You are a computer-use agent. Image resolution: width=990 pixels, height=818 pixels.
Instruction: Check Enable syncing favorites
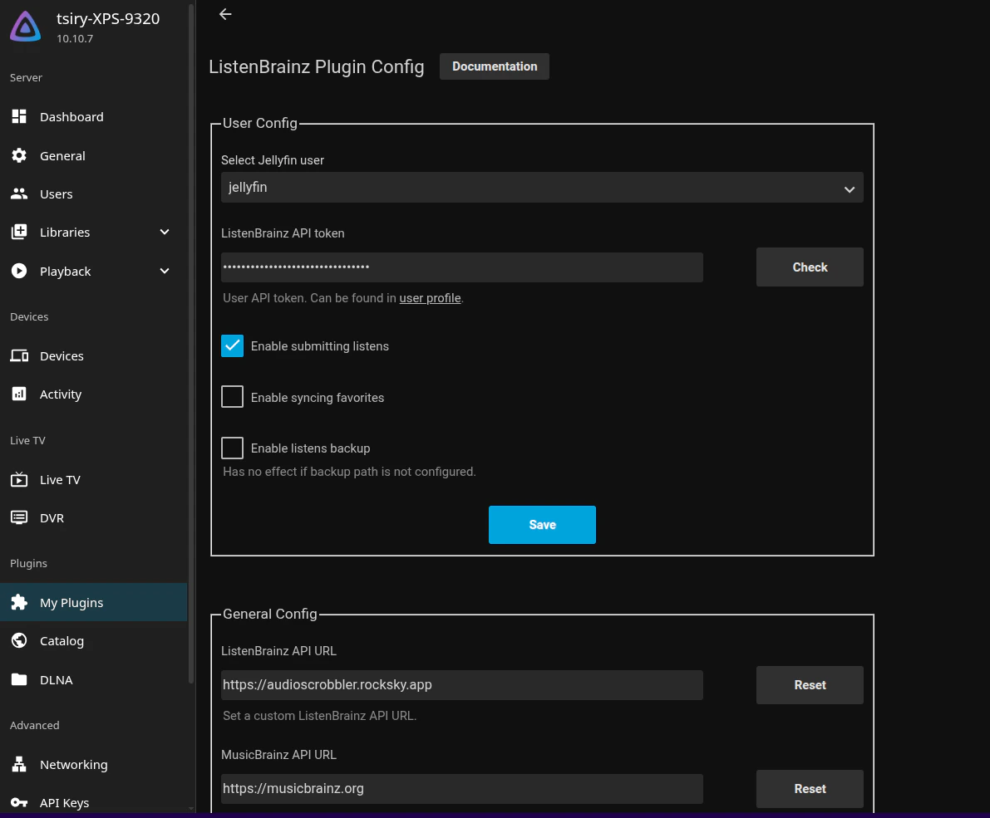click(233, 397)
